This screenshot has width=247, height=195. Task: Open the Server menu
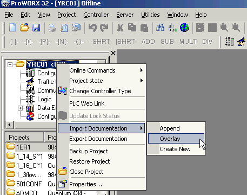pos(125,15)
